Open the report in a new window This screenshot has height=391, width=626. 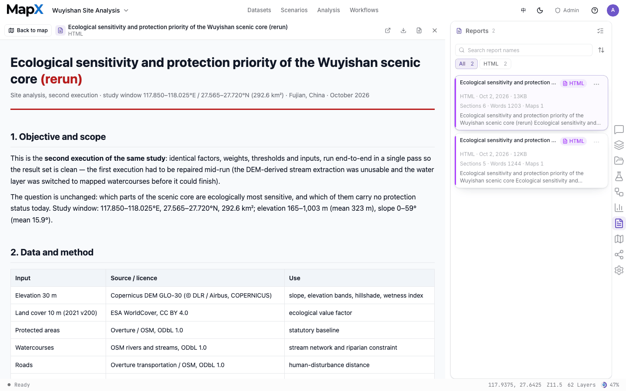(x=388, y=30)
